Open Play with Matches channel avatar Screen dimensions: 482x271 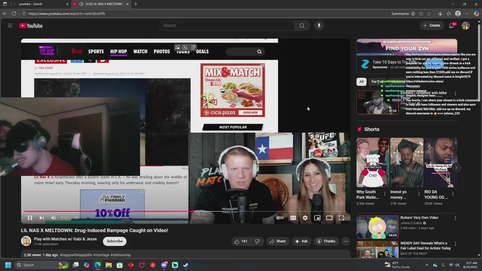pyautogui.click(x=26, y=241)
